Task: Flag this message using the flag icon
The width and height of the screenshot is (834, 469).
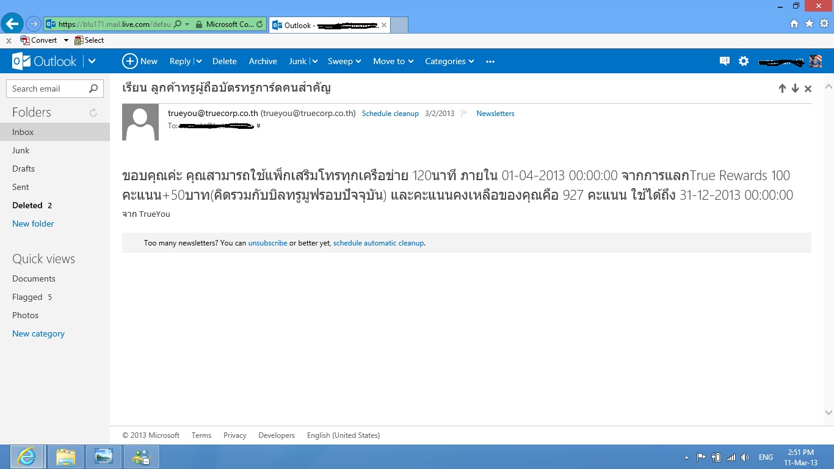Action: pos(465,113)
